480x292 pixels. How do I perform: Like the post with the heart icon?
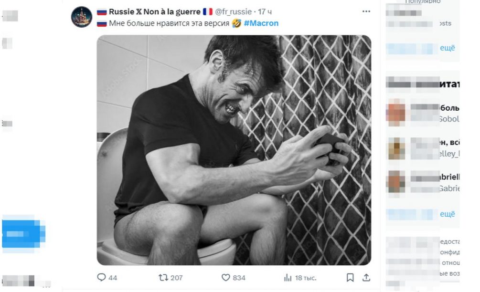(226, 277)
